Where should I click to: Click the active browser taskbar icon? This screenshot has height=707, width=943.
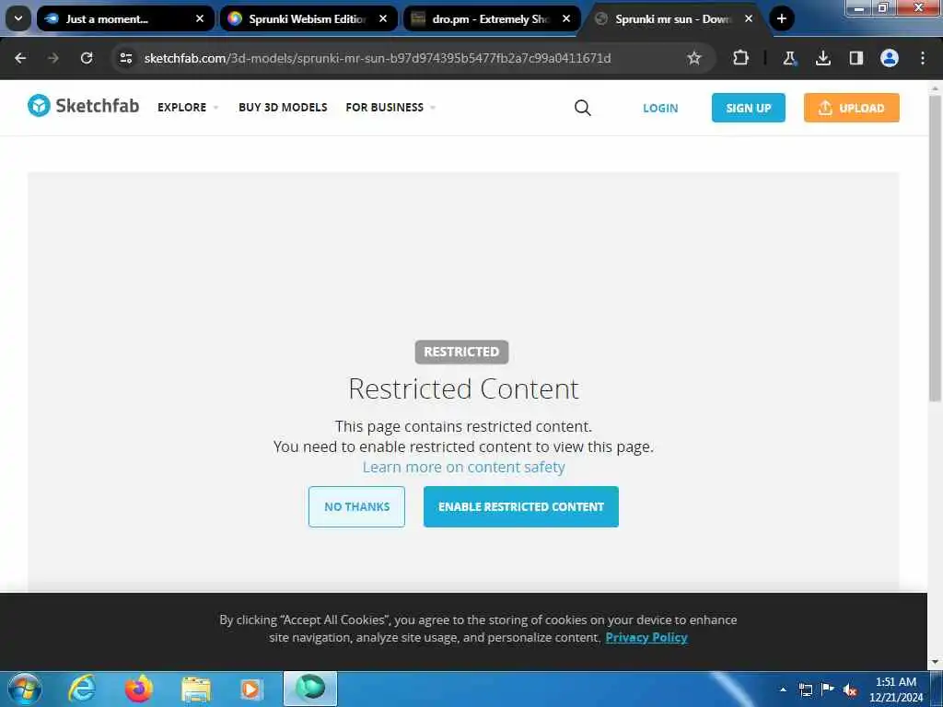[310, 689]
